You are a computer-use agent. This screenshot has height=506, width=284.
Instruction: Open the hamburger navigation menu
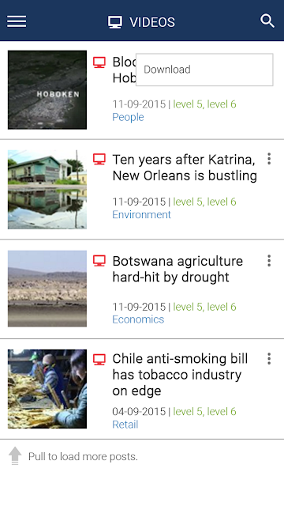point(17,22)
